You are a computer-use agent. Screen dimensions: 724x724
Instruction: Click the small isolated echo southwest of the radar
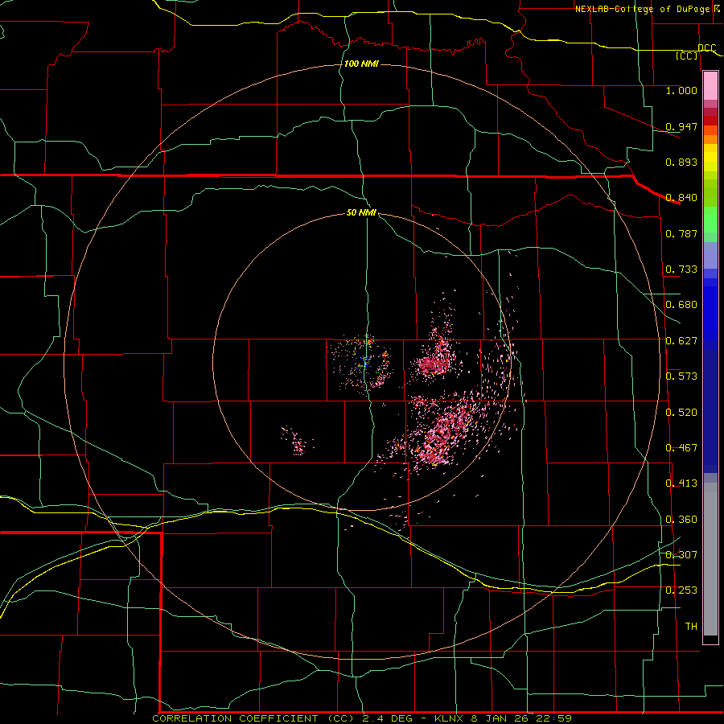(296, 442)
